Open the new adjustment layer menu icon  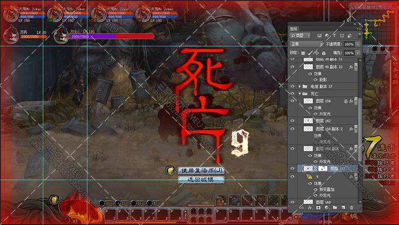tap(327, 207)
